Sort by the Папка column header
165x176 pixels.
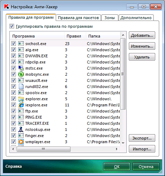103,36
